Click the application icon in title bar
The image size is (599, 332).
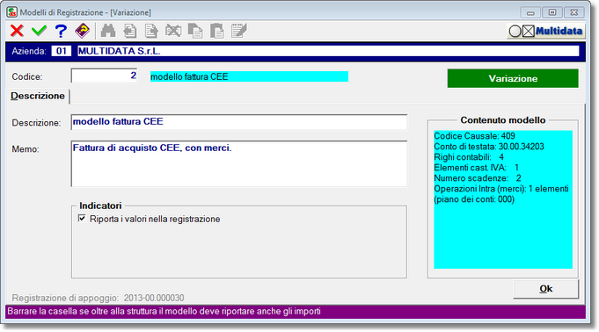coord(11,12)
